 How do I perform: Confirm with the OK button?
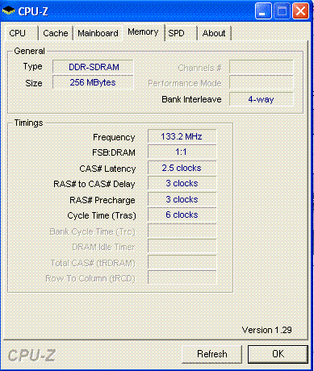[278, 354]
